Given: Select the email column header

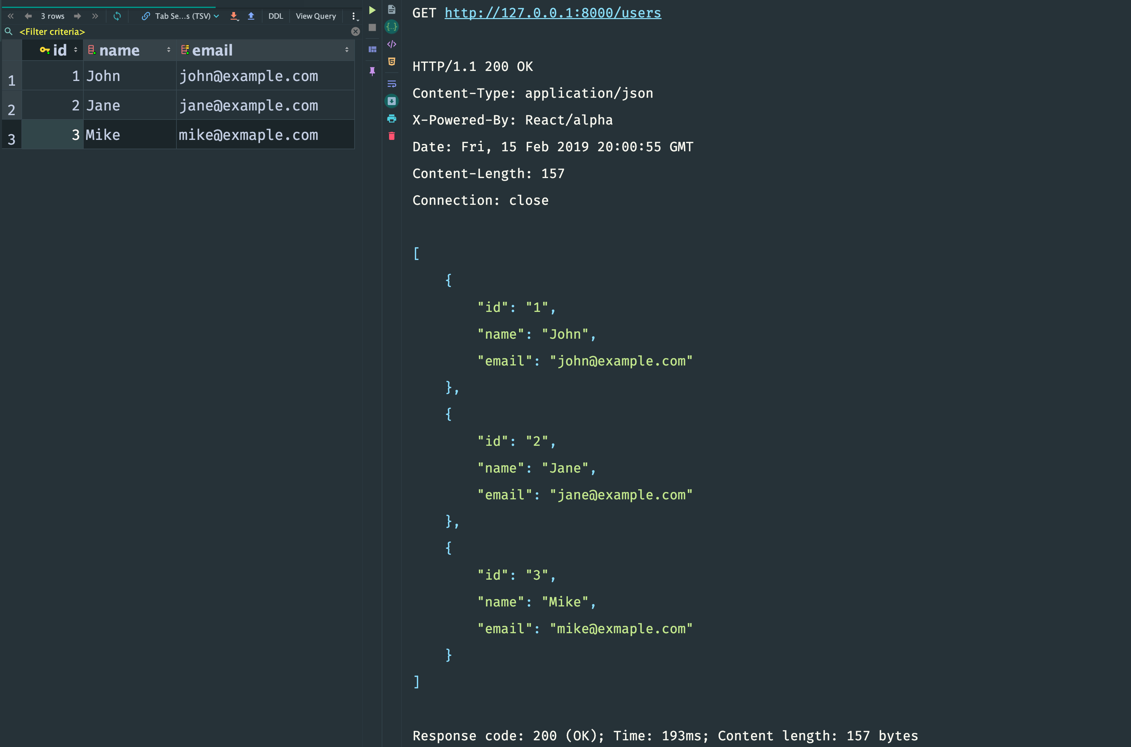Looking at the screenshot, I should tap(266, 50).
